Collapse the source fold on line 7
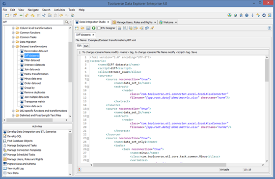The height and width of the screenshot is (179, 275). point(88,80)
